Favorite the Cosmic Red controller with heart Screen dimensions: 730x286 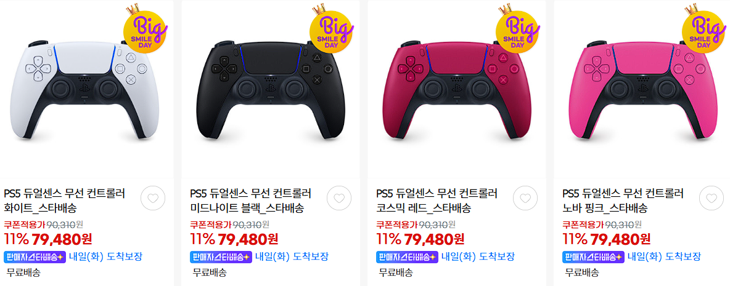[525, 198]
